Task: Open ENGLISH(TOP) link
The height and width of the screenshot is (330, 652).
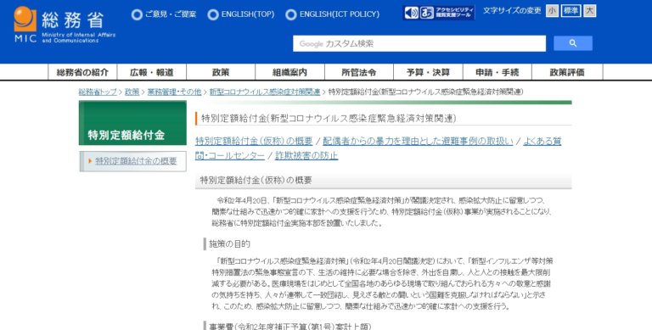Action: [241, 14]
